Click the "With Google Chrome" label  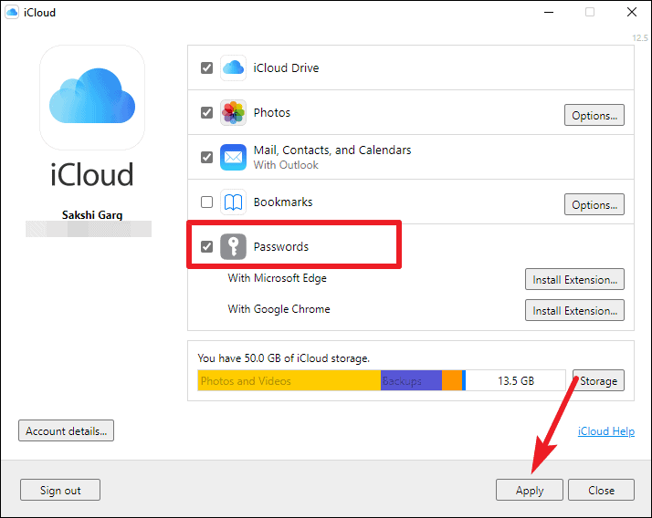[x=279, y=309]
